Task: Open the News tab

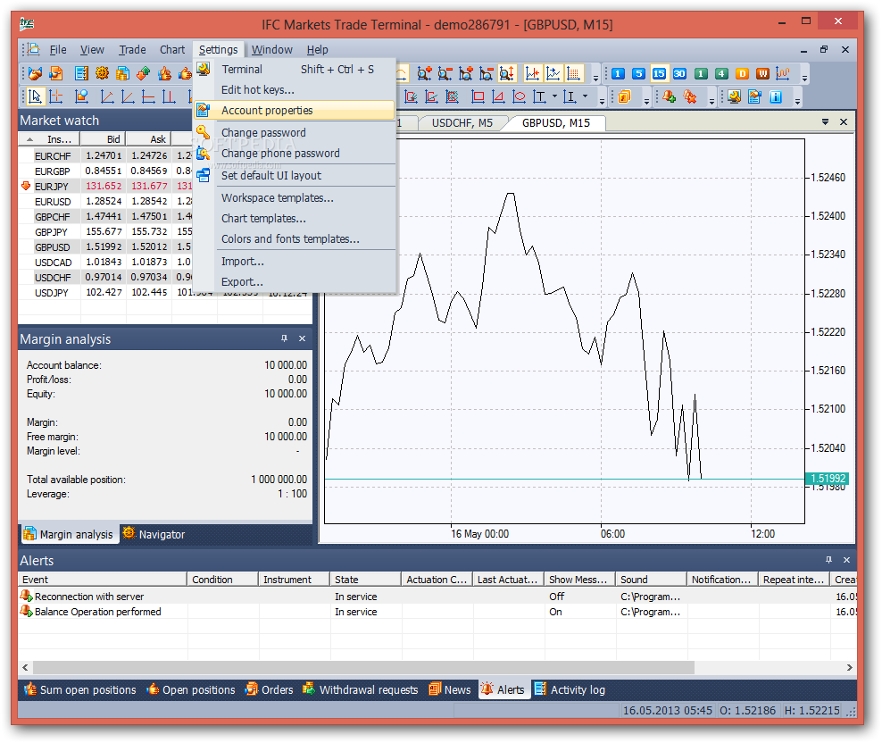Action: click(450, 689)
